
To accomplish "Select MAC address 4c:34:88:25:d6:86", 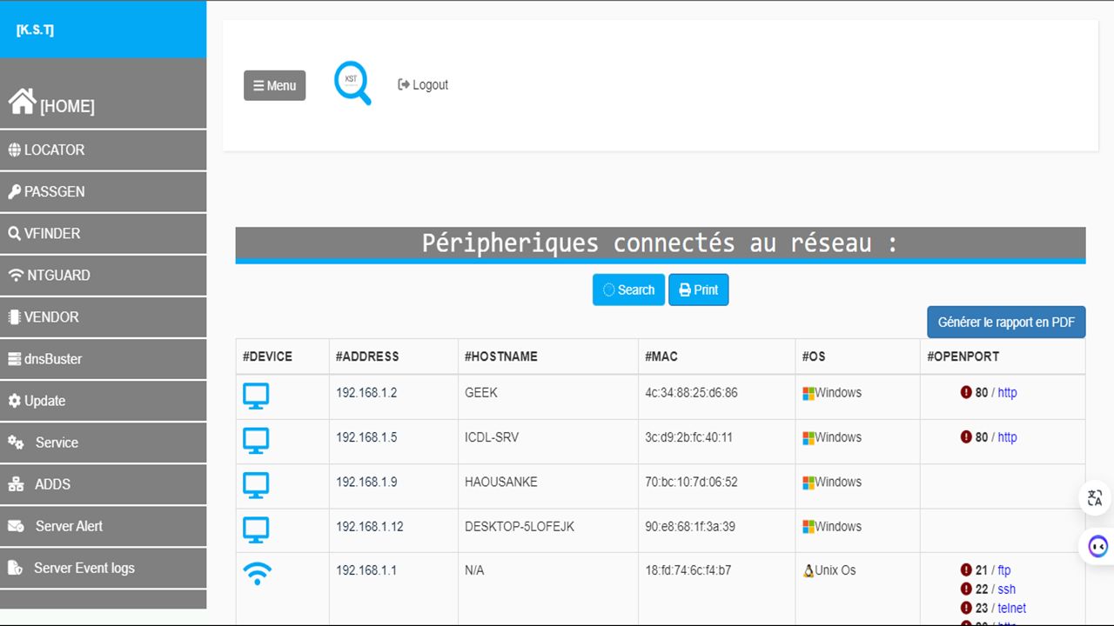I will click(x=691, y=392).
